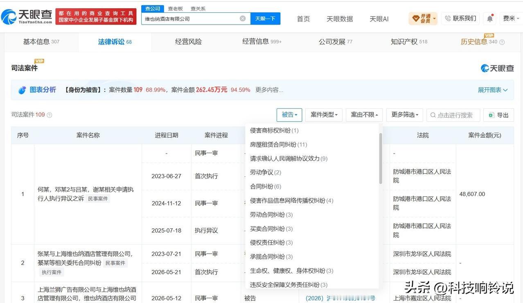Choose 劳动合同纠纷 (3) option
Screen dimensions: 523x303
click(x=271, y=214)
